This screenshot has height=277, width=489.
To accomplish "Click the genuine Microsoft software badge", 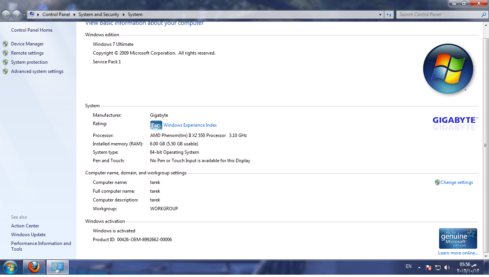I will coord(458,238).
